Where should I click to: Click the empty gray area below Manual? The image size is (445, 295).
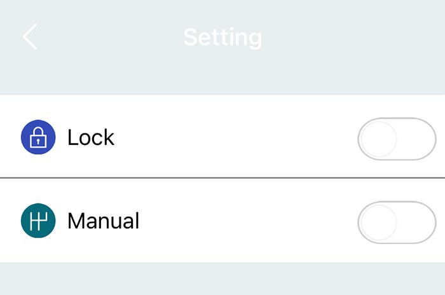(222, 278)
